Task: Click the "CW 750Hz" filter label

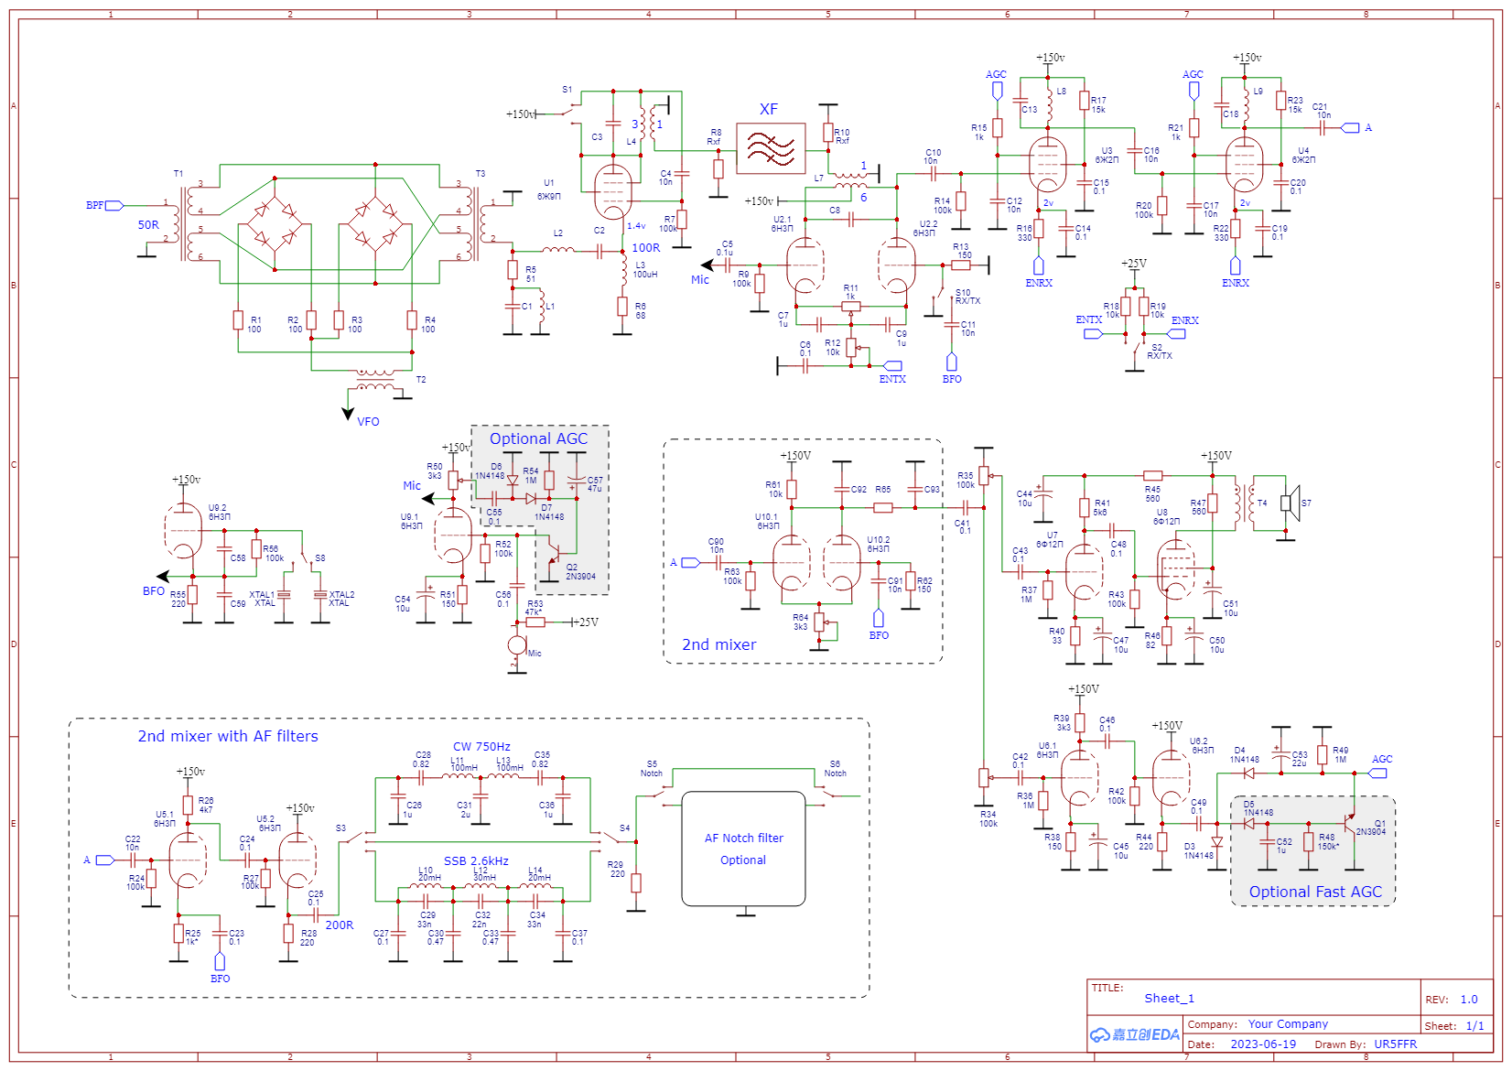Action: (x=481, y=746)
